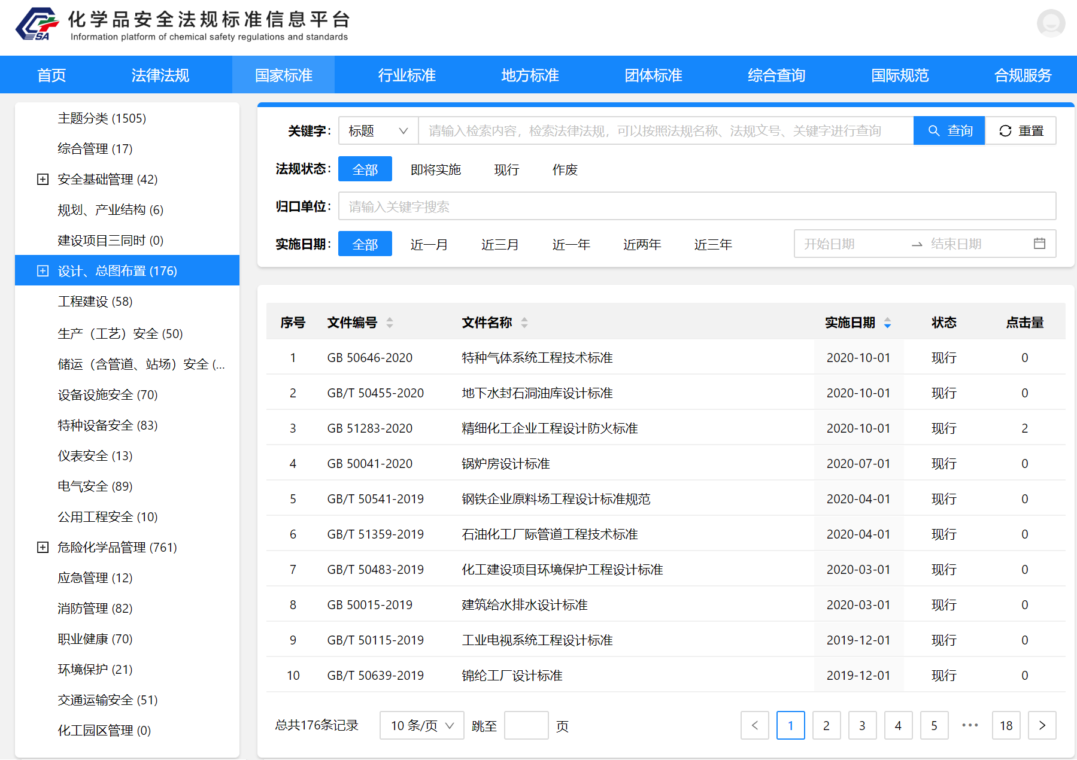Click the 查询 search button

click(949, 131)
